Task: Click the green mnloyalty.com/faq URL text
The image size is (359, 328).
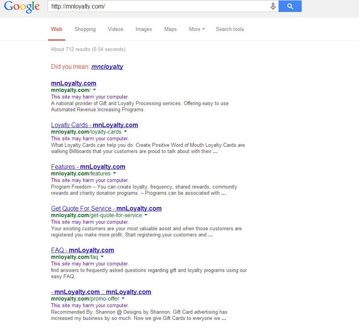Action: click(74, 257)
